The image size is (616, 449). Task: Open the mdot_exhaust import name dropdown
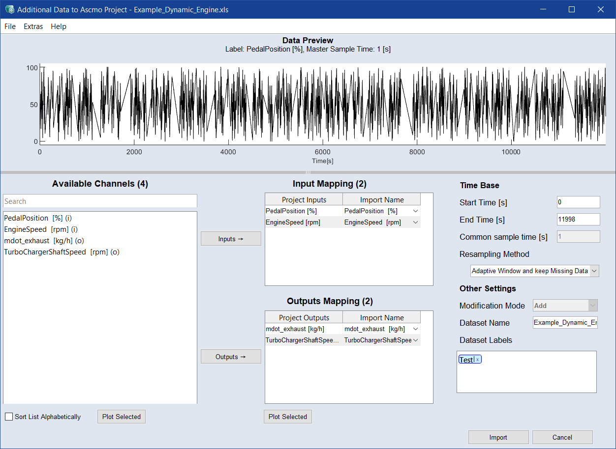click(415, 329)
